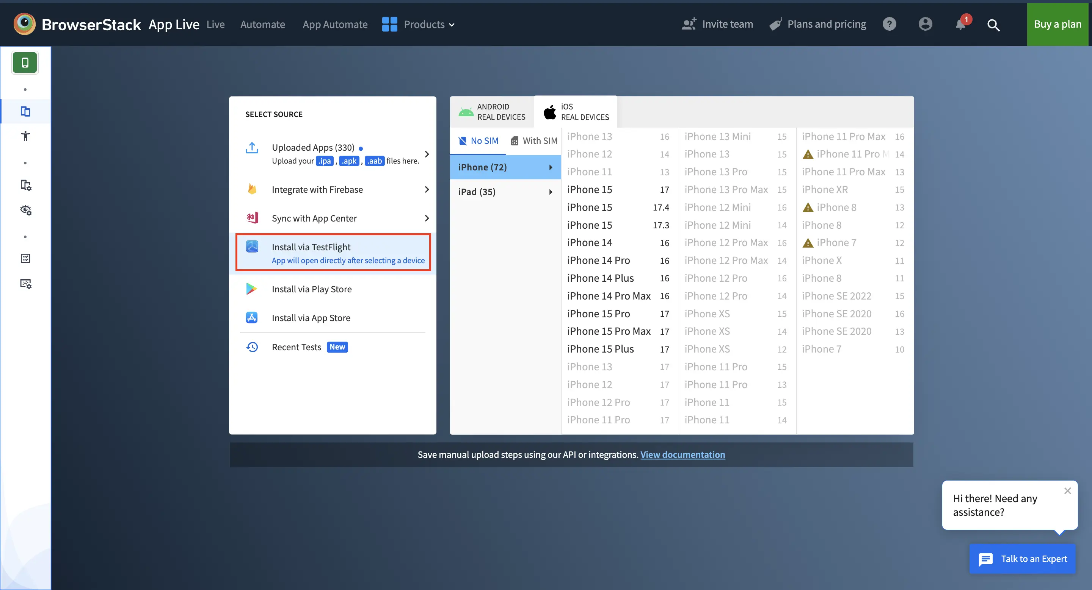1092x590 pixels.
Task: Click the Buy a plan button
Action: tap(1057, 24)
